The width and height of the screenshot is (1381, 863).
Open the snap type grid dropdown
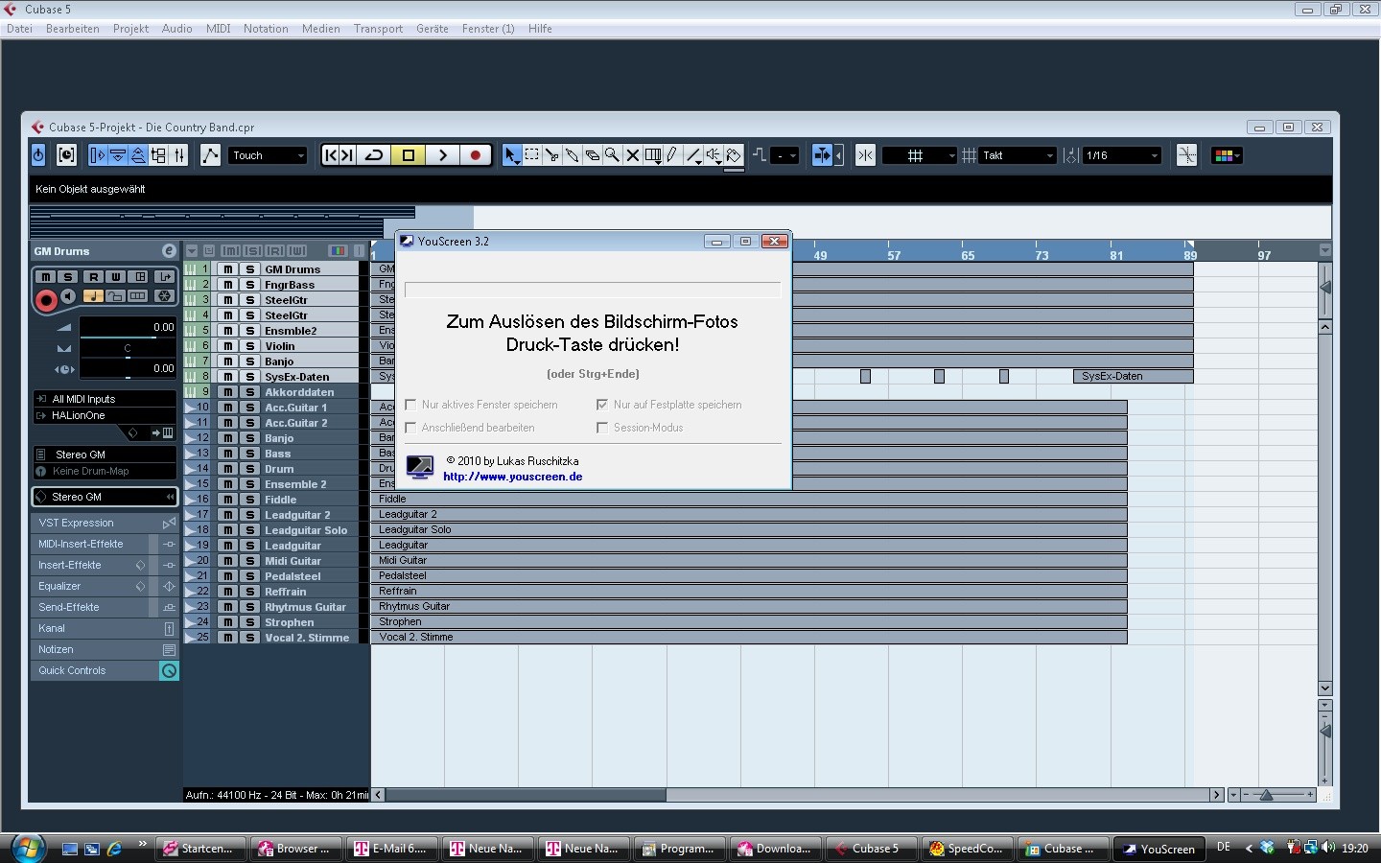(920, 155)
